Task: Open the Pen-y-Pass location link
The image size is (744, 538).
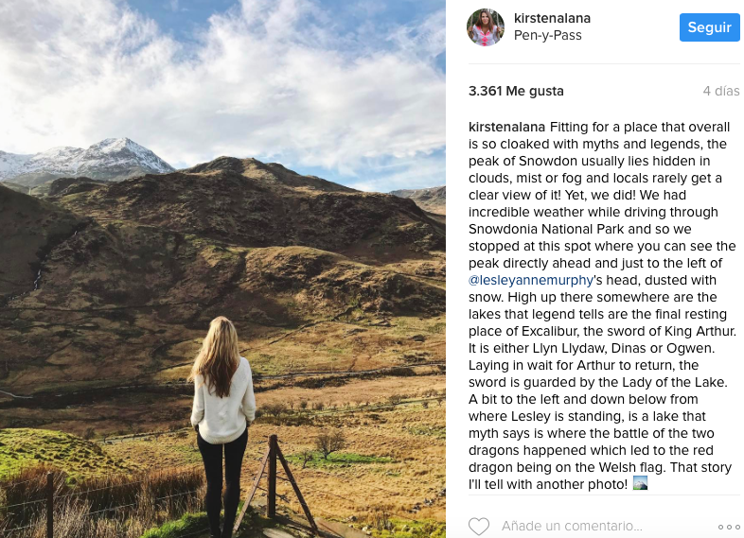Action: pos(547,36)
